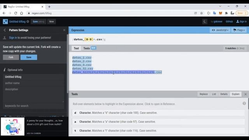Click the help icon in Tools panel
This screenshot has width=249, height=140.
[244, 103]
